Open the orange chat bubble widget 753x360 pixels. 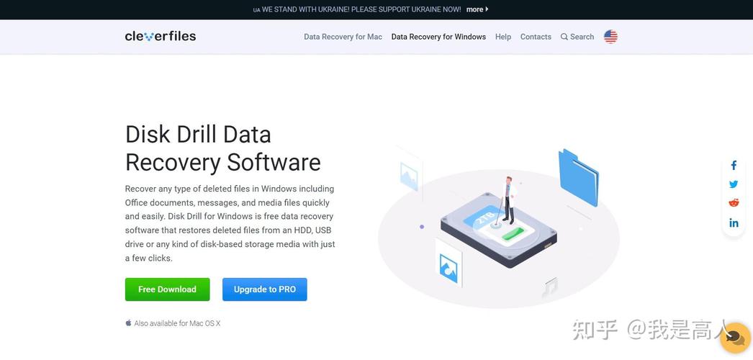click(x=735, y=338)
